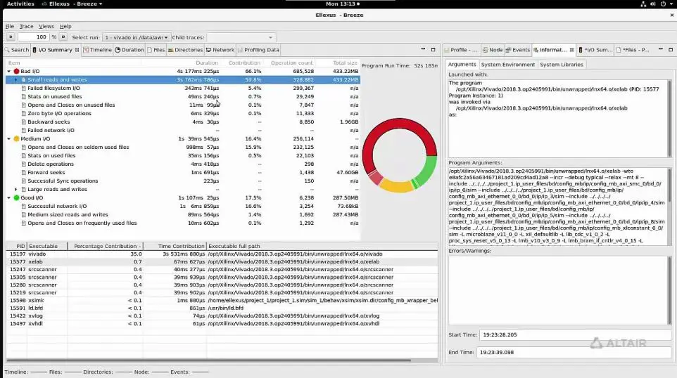Image resolution: width=677 pixels, height=378 pixels.
Task: Close the Information tab
Action: tap(571, 50)
